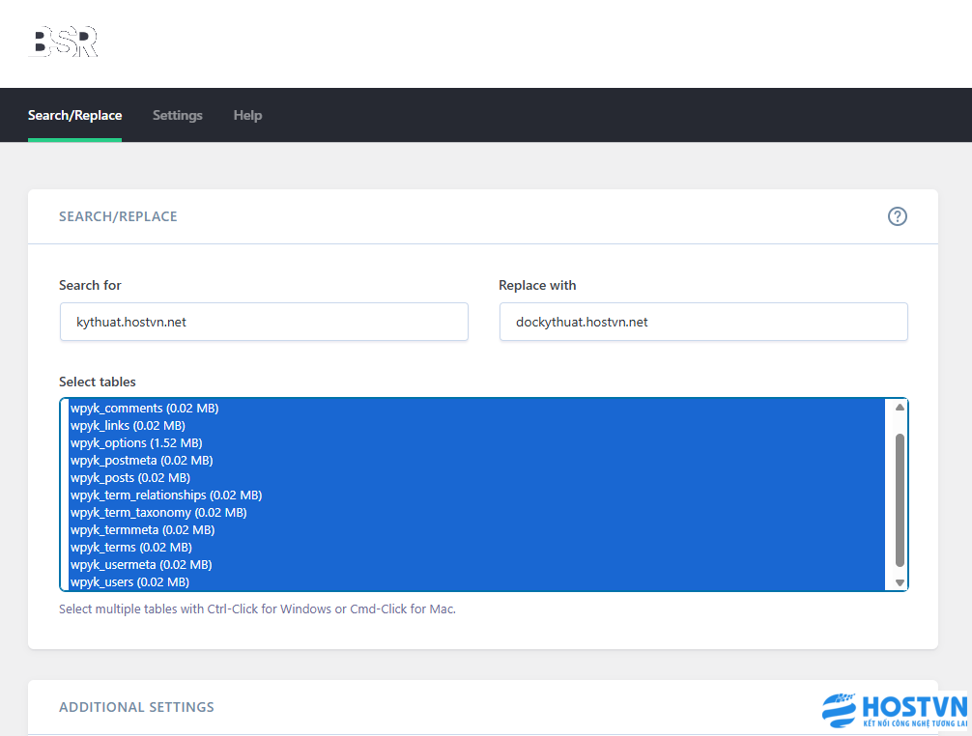Screen dimensions: 972x736
Task: Switch to the Search/Replace tab
Action: click(x=74, y=115)
